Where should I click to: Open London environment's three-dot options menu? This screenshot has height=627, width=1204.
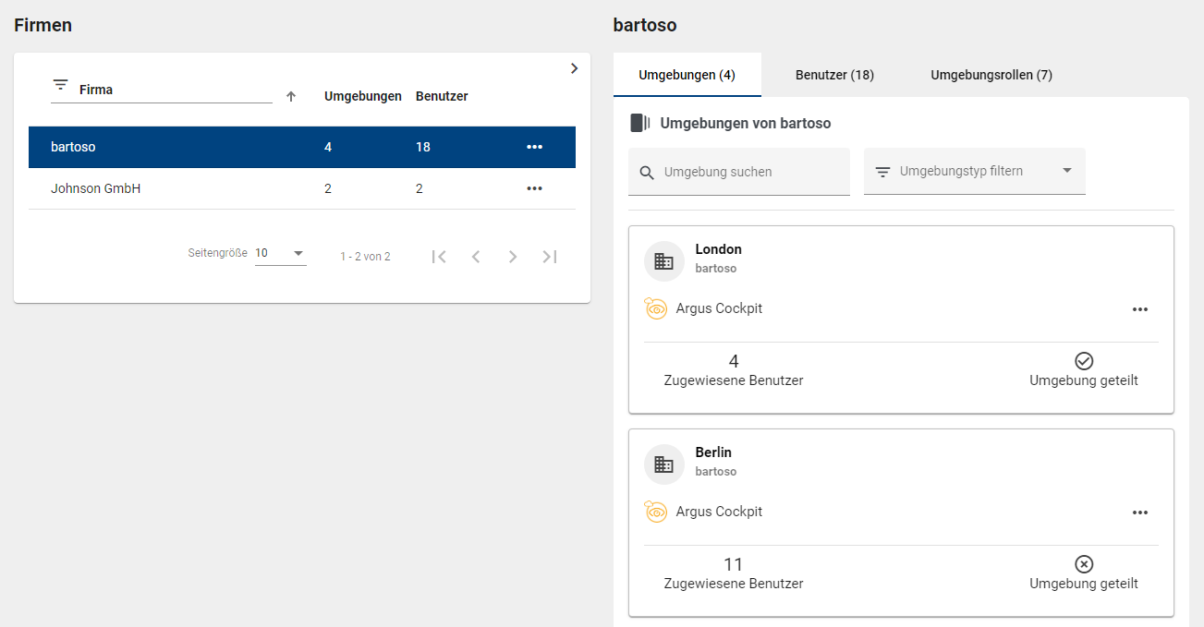(x=1139, y=309)
